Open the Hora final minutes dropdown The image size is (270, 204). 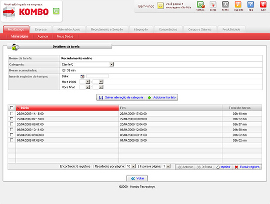(x=101, y=87)
